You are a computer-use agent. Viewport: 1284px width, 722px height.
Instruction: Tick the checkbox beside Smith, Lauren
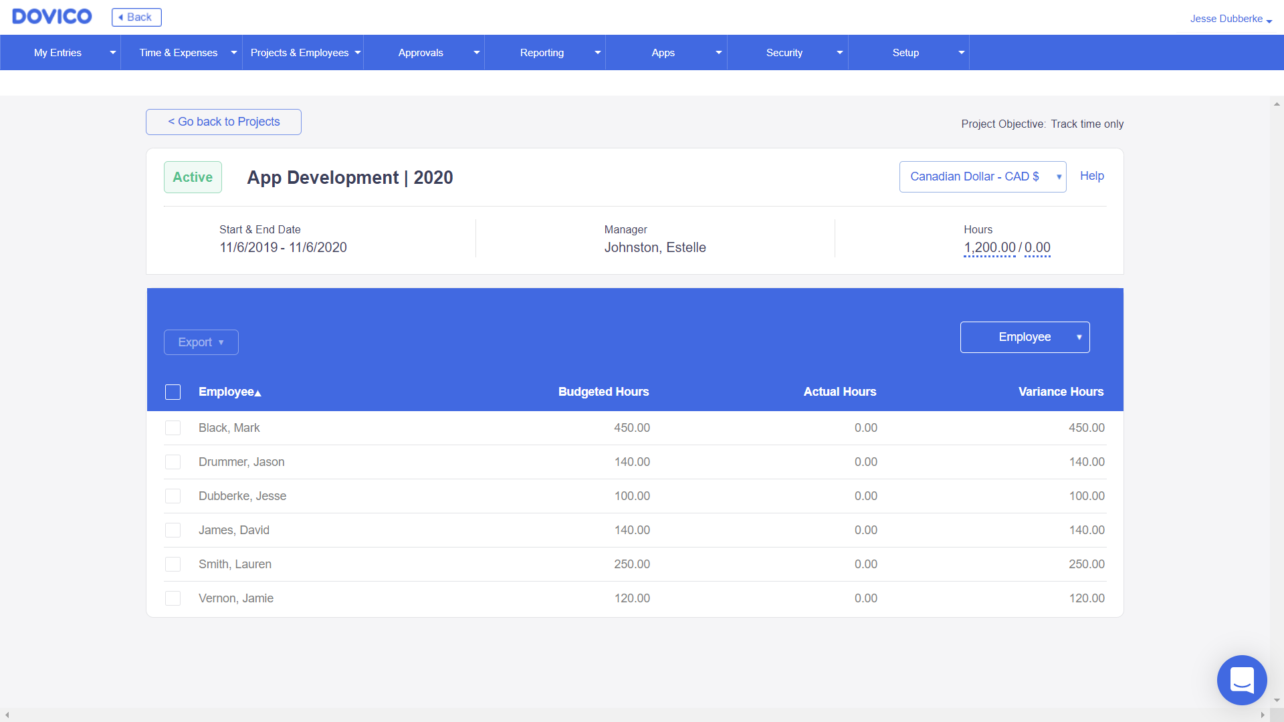(x=173, y=564)
